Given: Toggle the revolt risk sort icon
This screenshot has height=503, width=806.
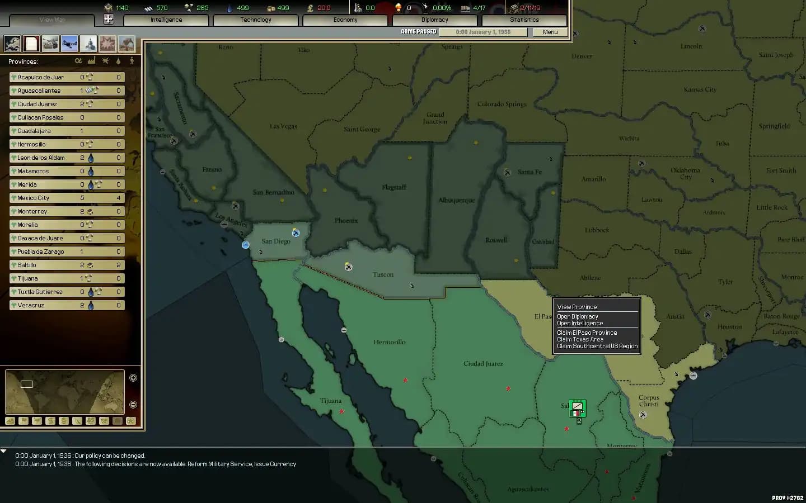Looking at the screenshot, I should (105, 61).
